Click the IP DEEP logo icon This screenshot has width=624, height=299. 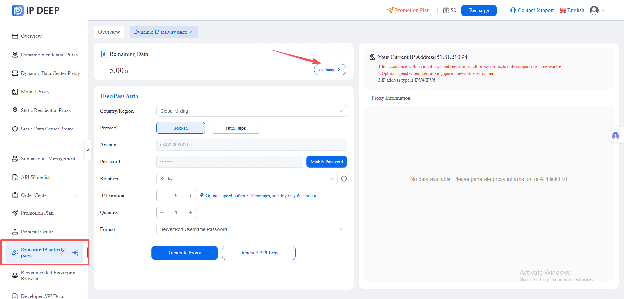click(x=18, y=10)
